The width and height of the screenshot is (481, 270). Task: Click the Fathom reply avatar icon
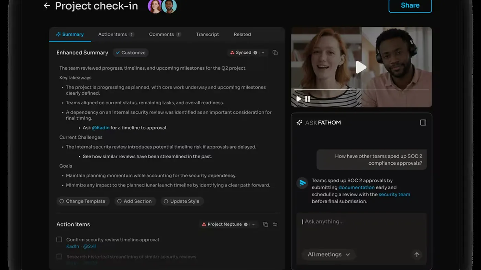302,183
